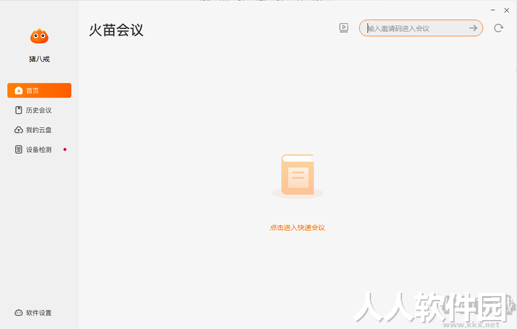Open 软件设置 at the sidebar bottom
This screenshot has width=517, height=329.
[33, 312]
